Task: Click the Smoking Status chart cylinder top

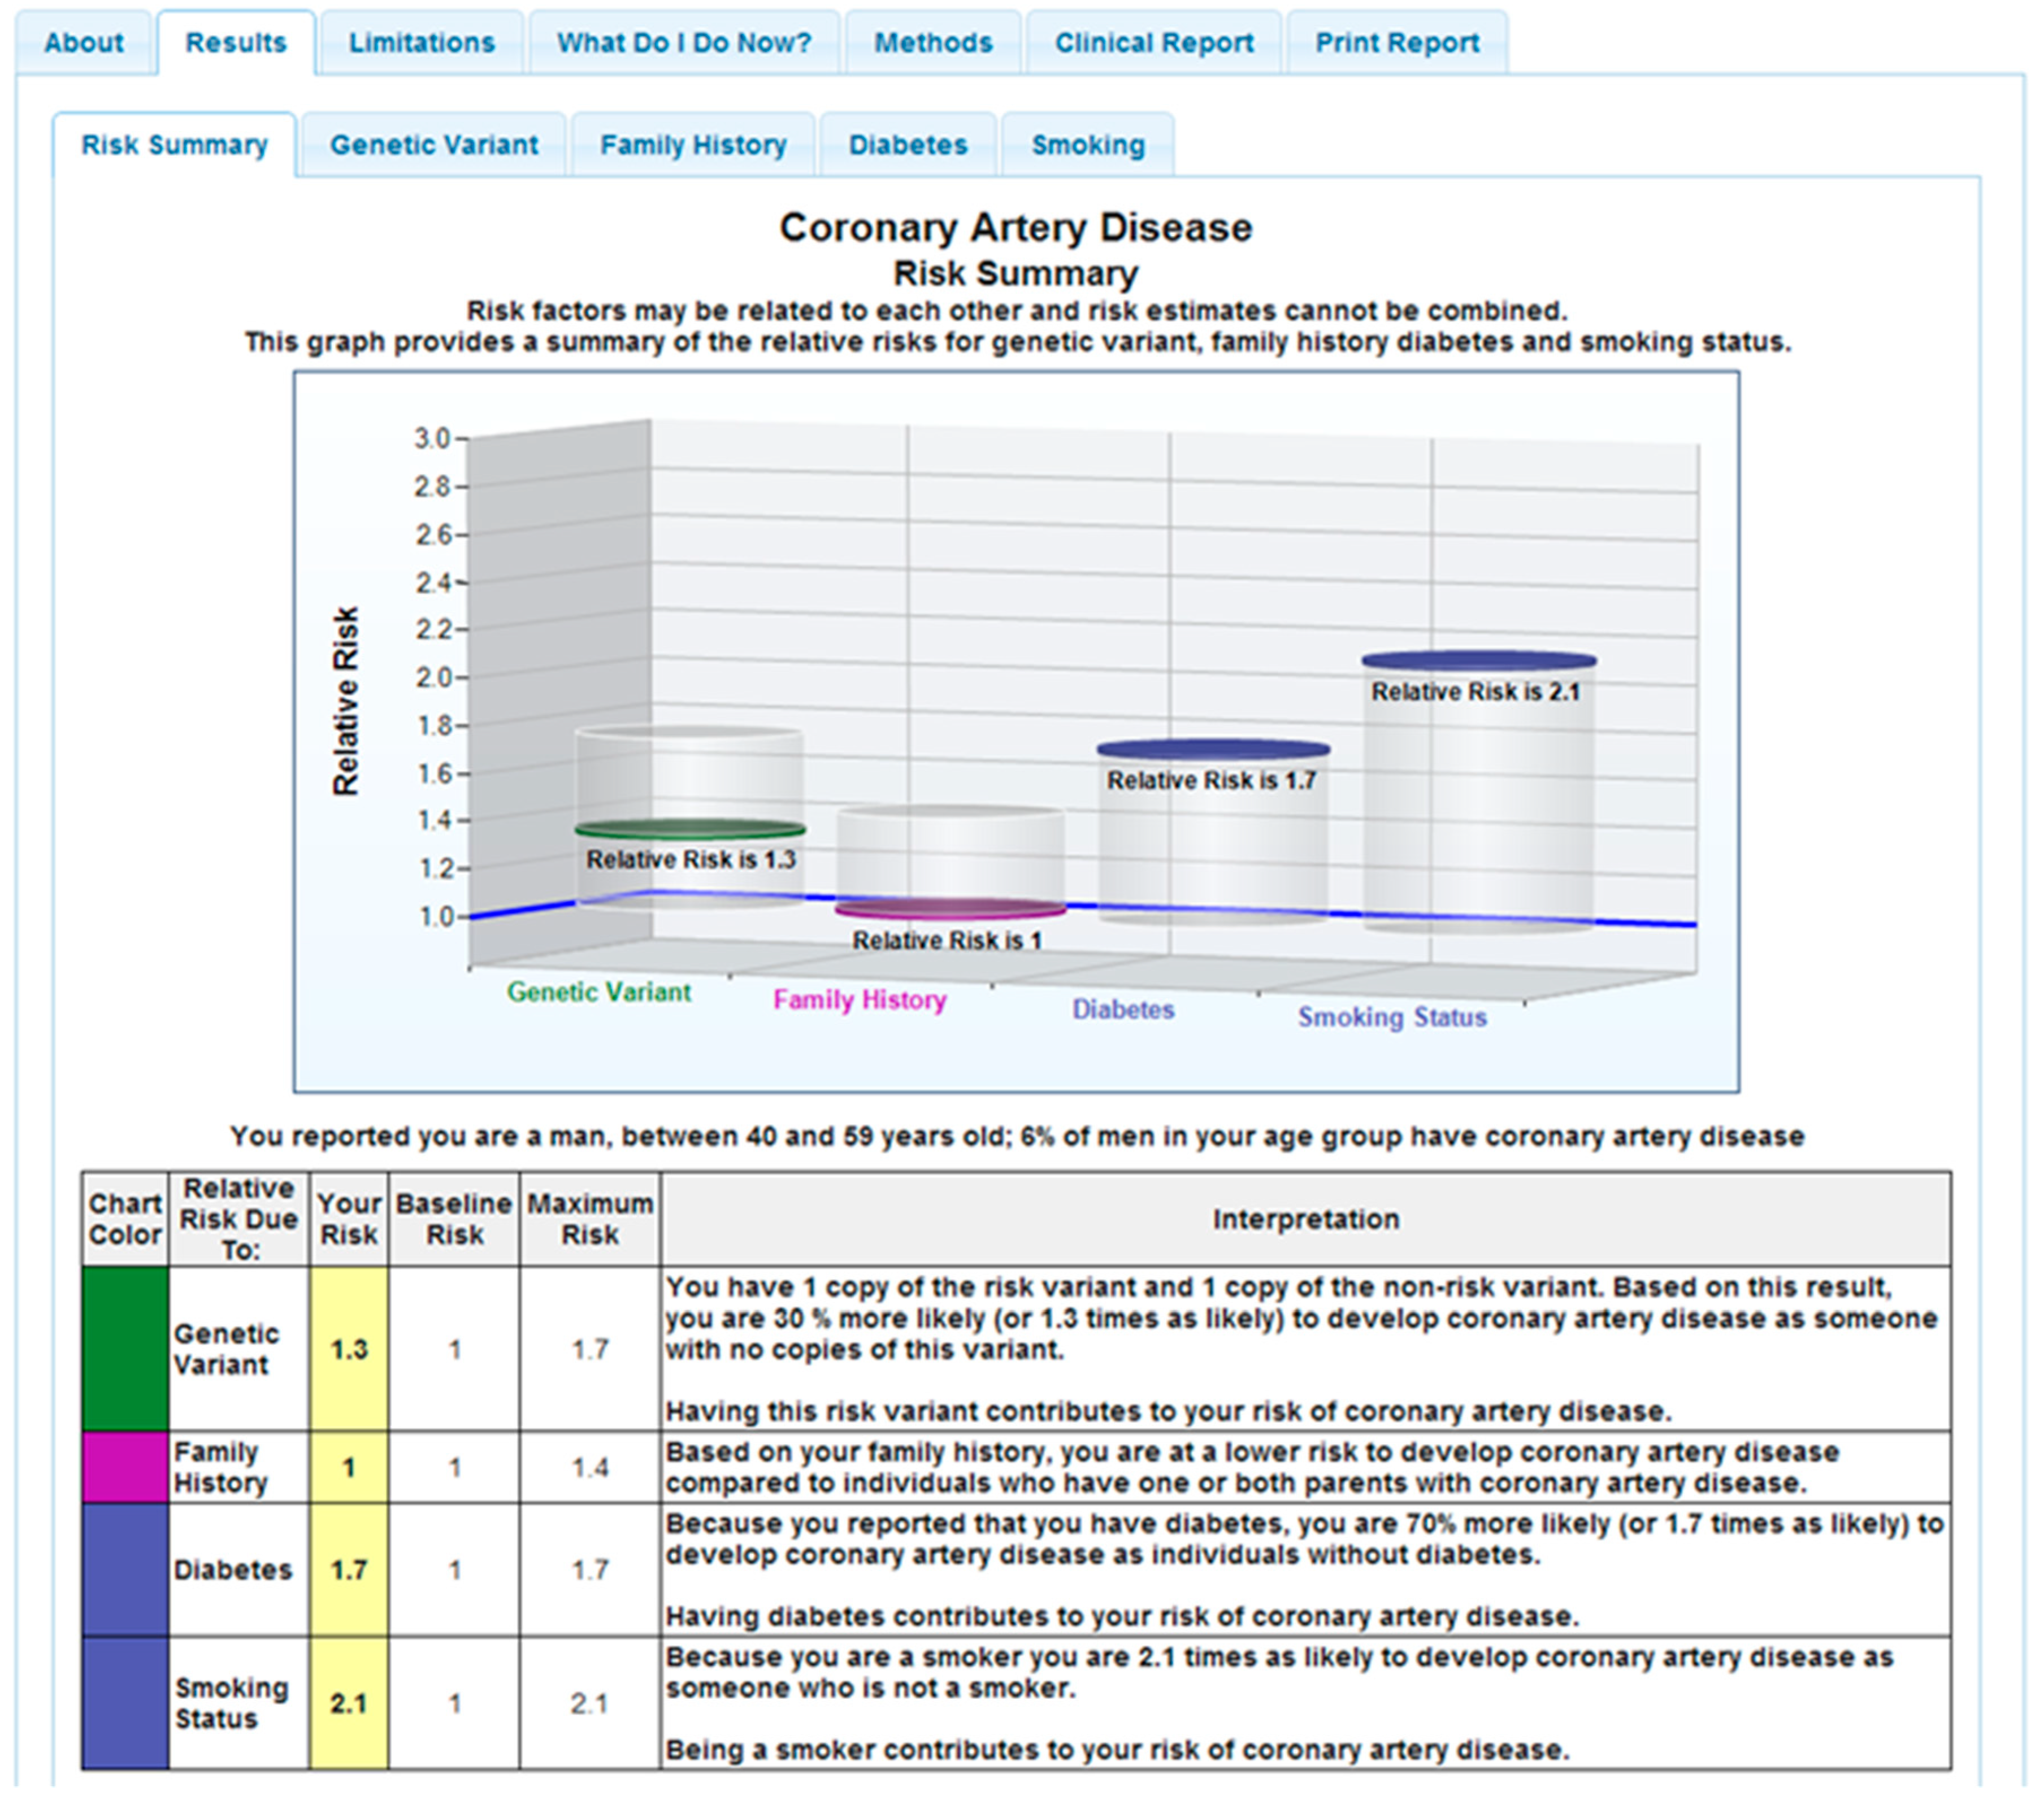Action: click(1478, 660)
